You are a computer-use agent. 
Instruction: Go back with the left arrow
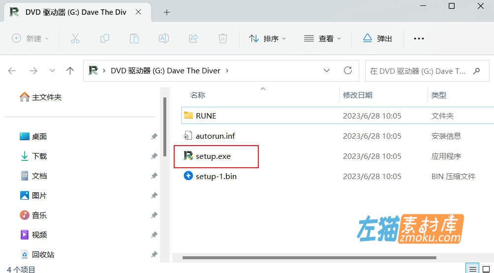tap(12, 71)
